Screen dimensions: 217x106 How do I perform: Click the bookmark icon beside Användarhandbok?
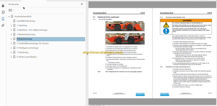point(12,16)
